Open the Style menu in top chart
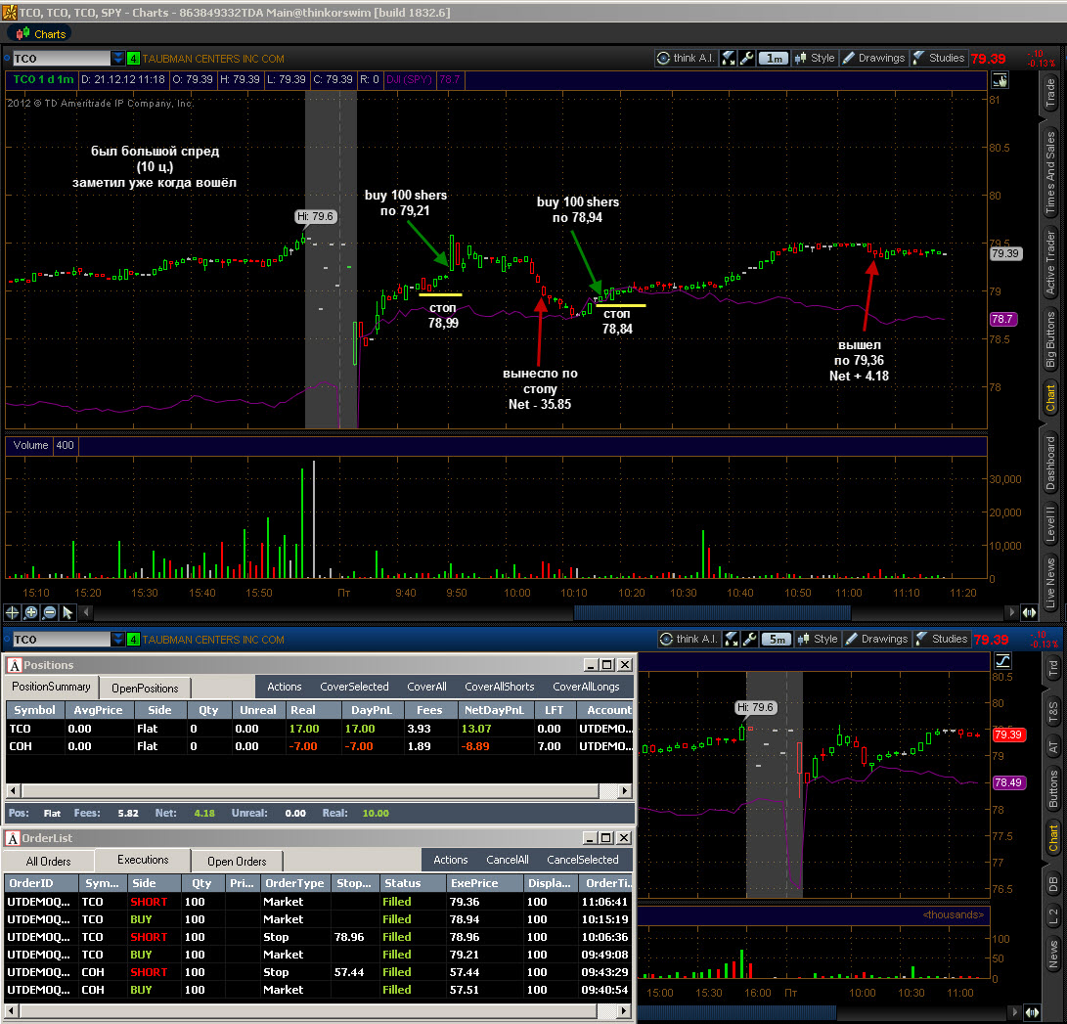1067x1024 pixels. click(x=815, y=58)
